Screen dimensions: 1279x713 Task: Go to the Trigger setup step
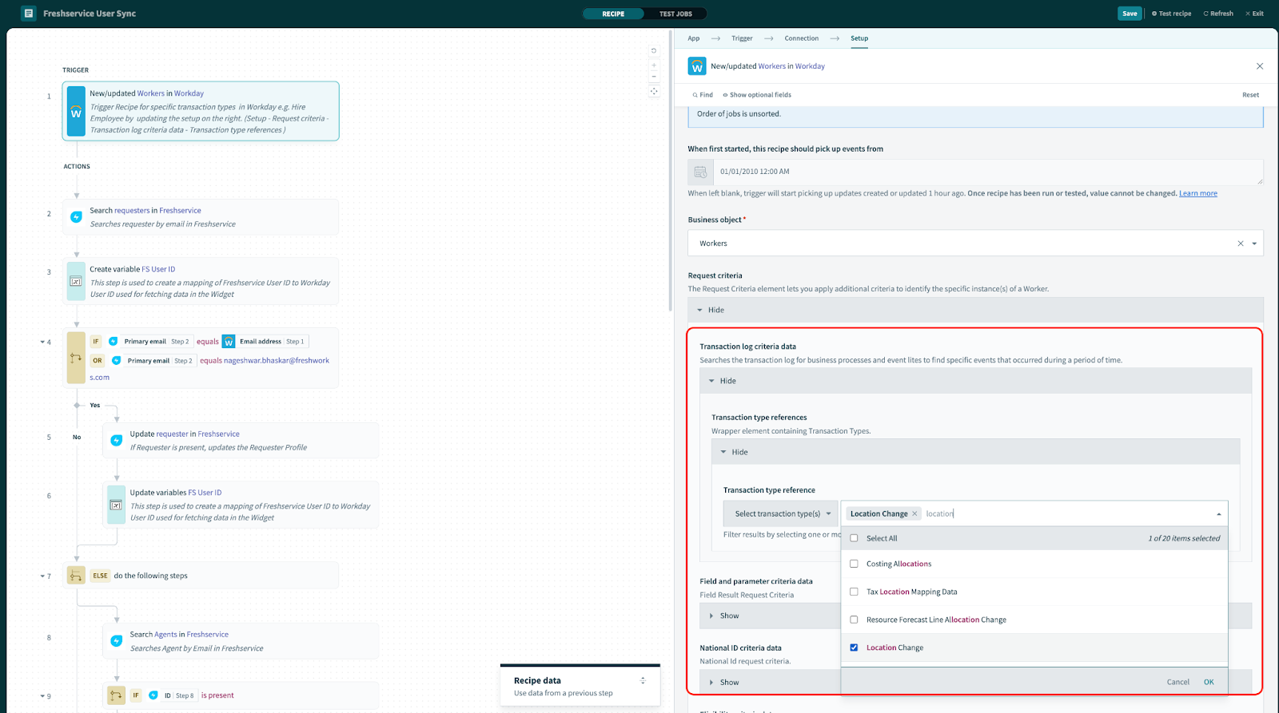[742, 38]
